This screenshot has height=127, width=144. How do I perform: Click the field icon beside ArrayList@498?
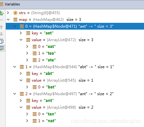[28, 107]
